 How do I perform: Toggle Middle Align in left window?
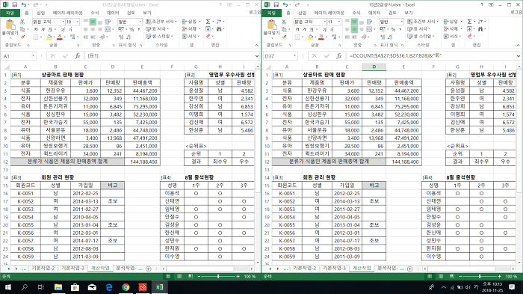(x=93, y=22)
